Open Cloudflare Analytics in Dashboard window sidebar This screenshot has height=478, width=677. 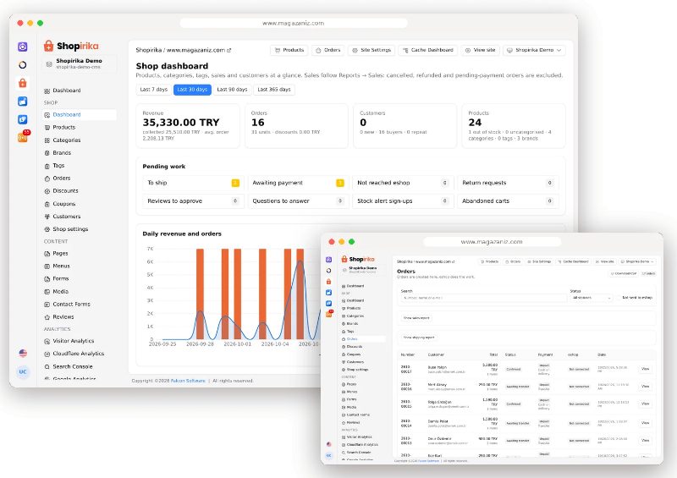80,354
